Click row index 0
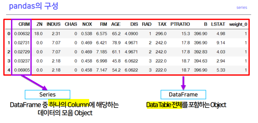258x123 pixels. [x=9, y=34]
